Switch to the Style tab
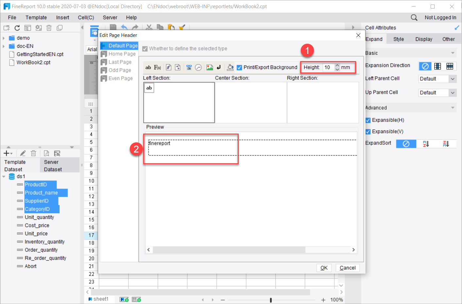This screenshot has height=304, width=462. [399, 39]
